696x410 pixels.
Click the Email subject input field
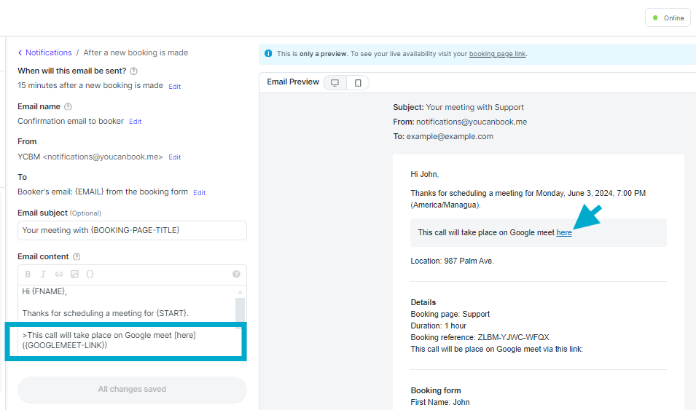[x=132, y=230]
